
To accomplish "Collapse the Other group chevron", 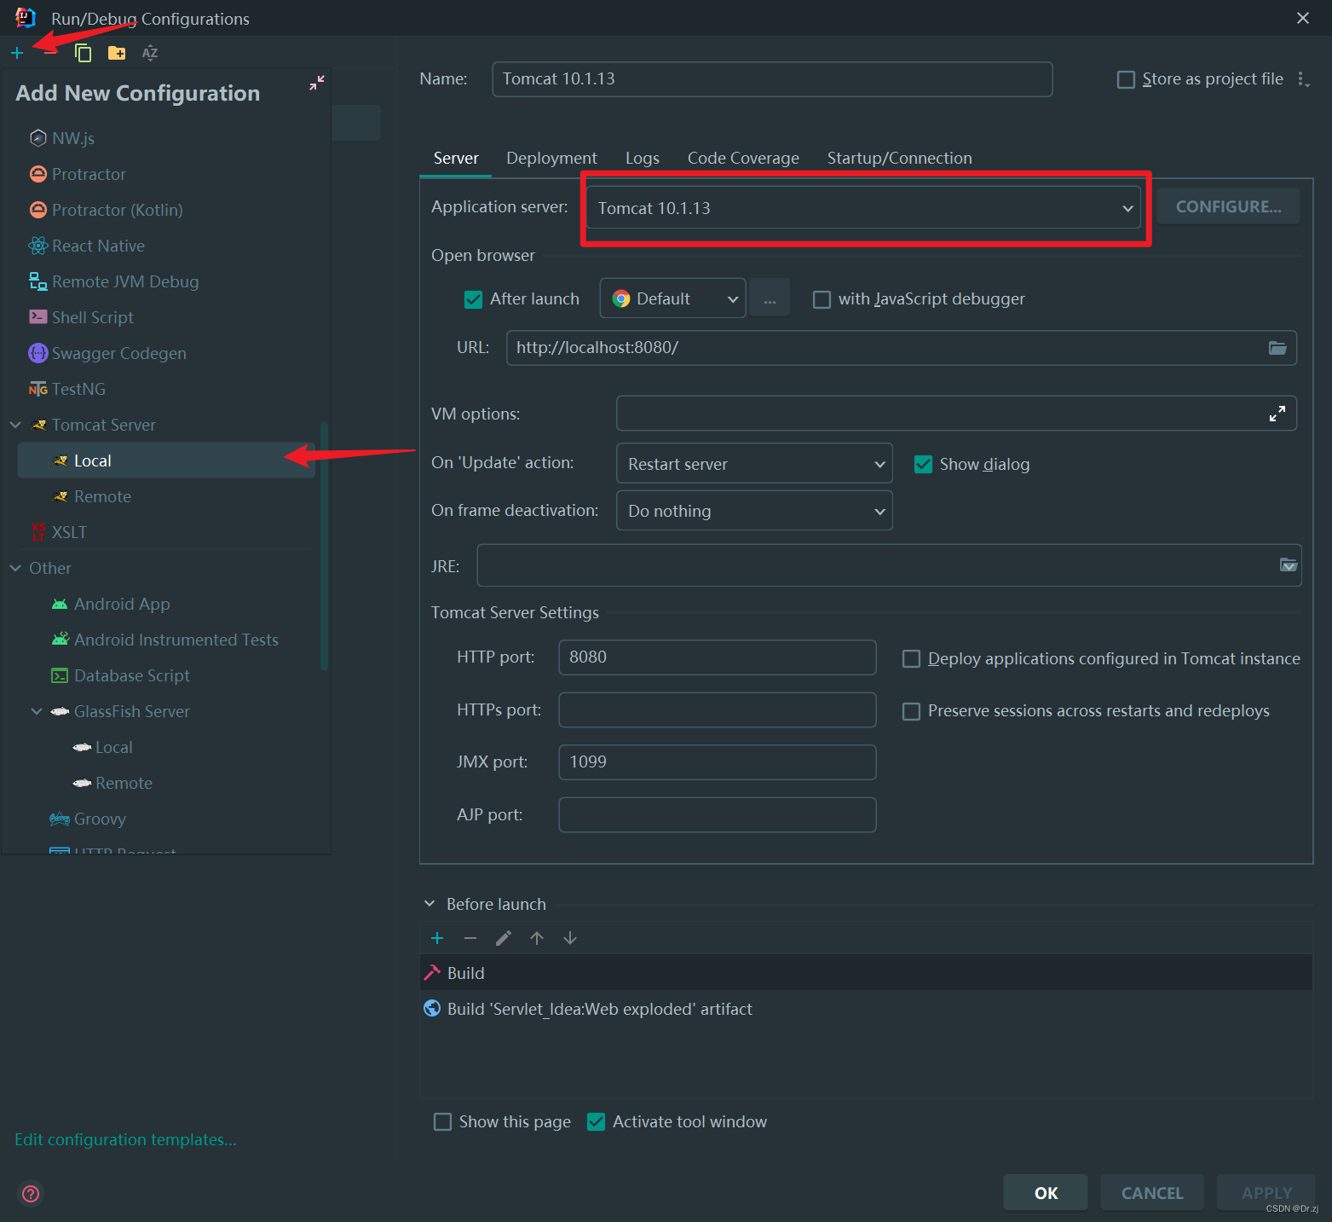I will click(15, 568).
